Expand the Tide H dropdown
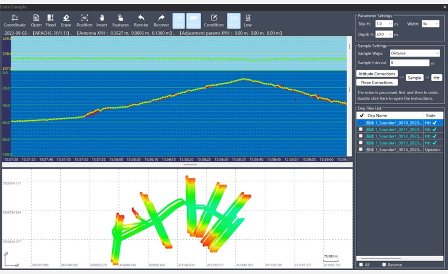The height and width of the screenshot is (274, 448). tap(384, 24)
